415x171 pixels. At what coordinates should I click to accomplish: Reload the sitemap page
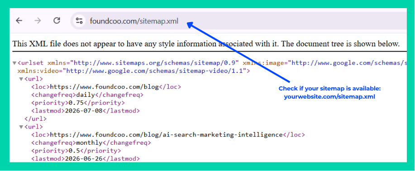coord(57,21)
